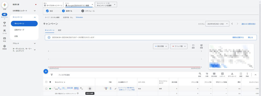261x96 pixels.
Task: Open the ツール wrench icon
Action: [x=5, y=31]
